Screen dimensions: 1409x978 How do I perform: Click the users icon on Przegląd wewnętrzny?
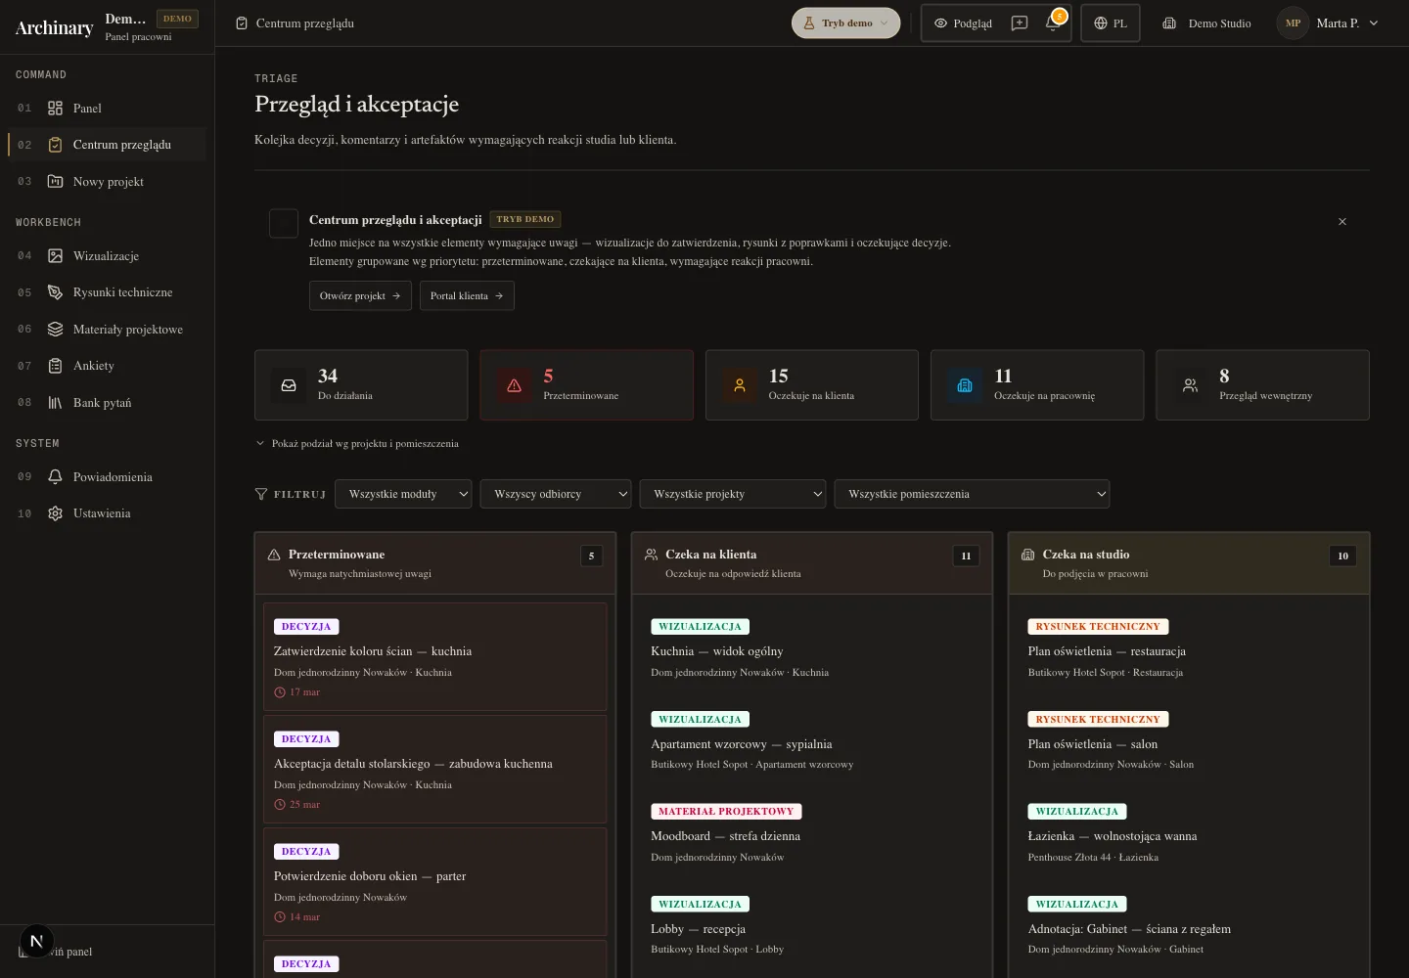tap(1190, 385)
